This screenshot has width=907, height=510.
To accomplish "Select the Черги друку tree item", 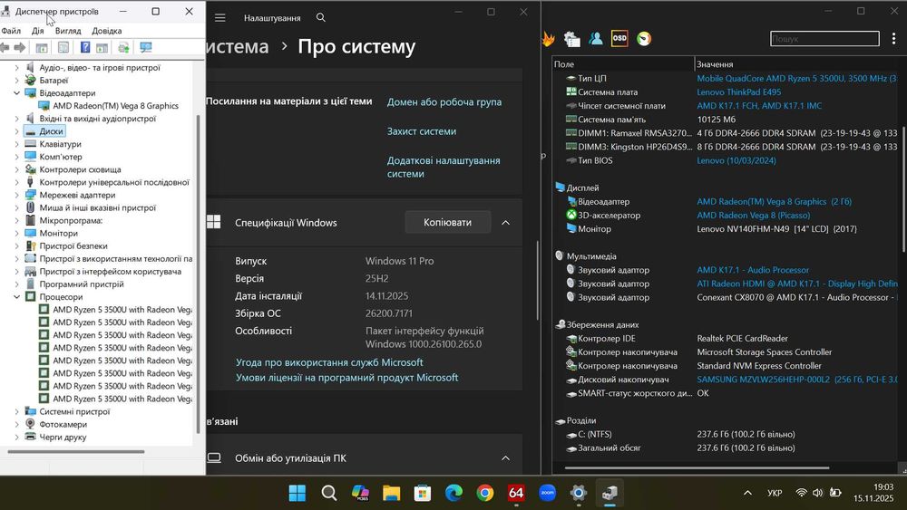I will tap(63, 438).
